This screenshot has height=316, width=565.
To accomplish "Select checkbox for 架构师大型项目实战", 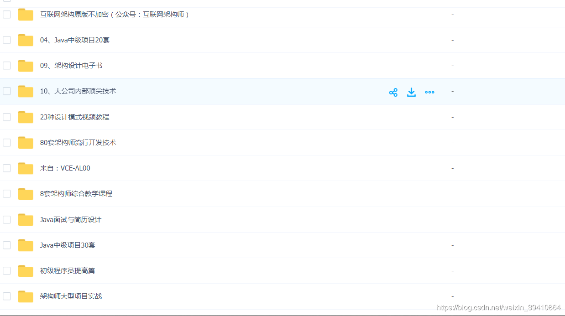I will click(x=7, y=296).
